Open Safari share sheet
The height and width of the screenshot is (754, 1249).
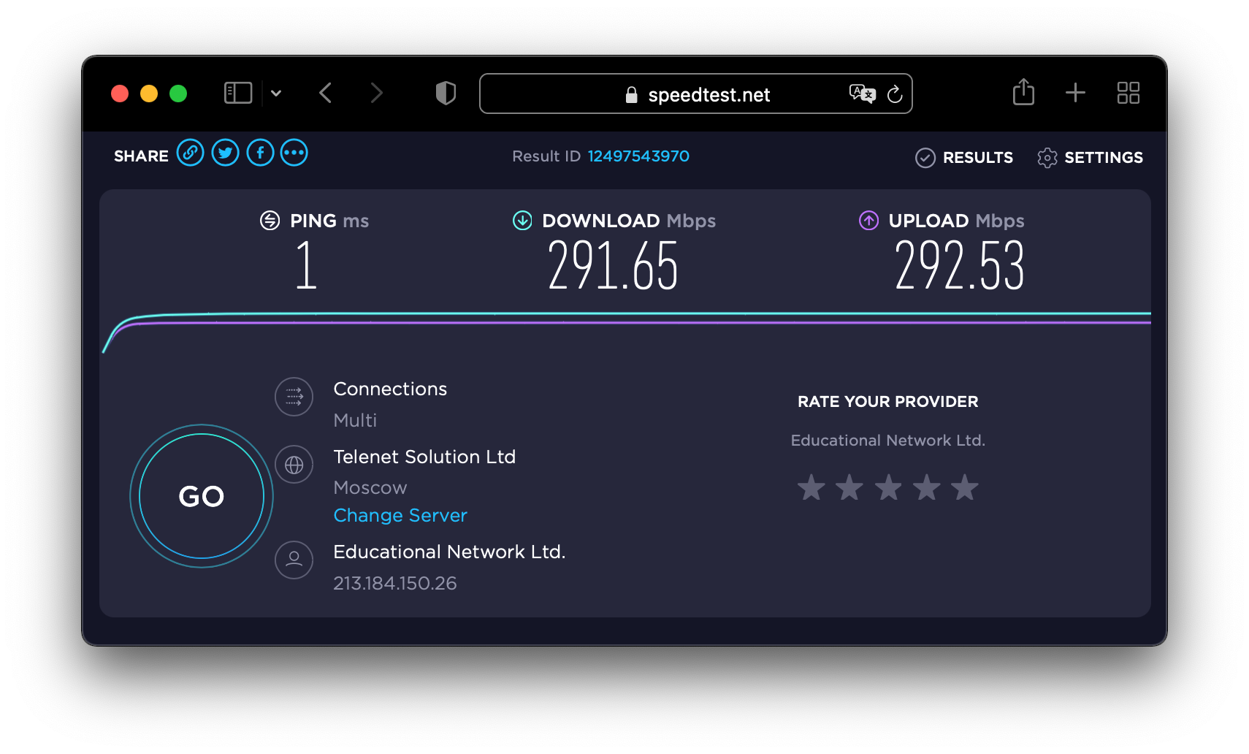pyautogui.click(x=1023, y=92)
